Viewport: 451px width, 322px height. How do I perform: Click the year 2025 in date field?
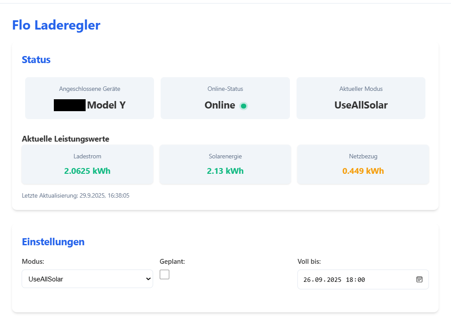pos(333,280)
